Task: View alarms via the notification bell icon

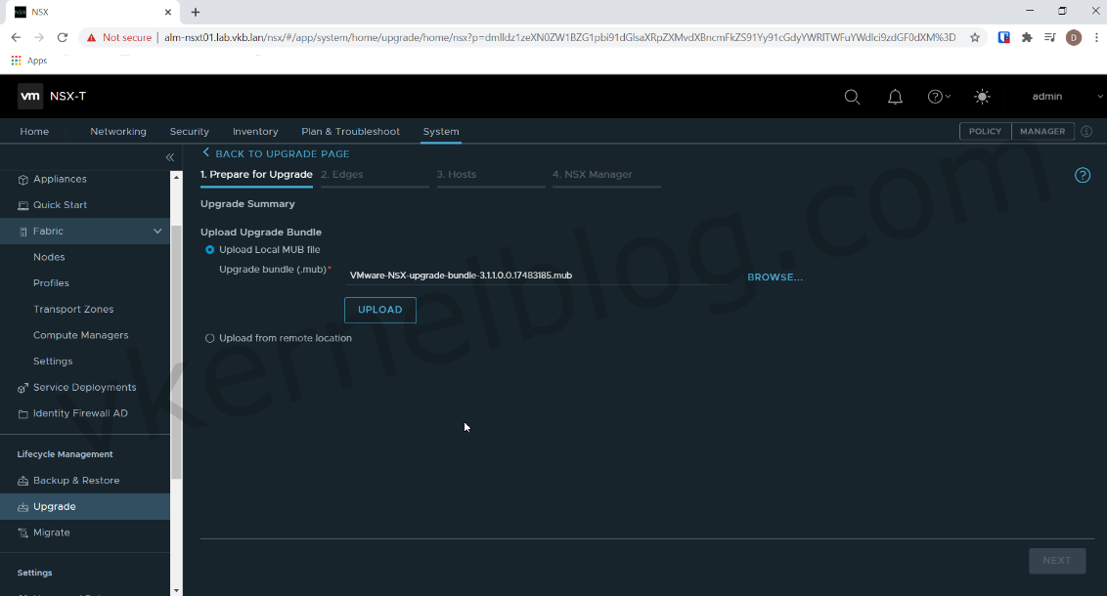Action: (894, 97)
